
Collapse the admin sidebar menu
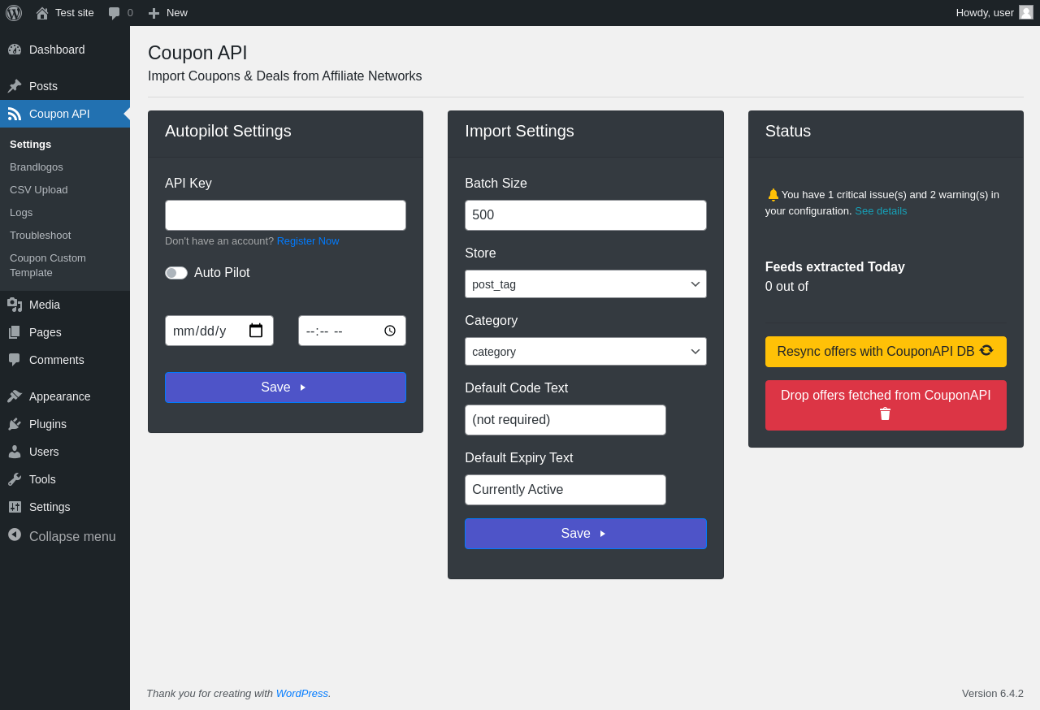point(63,536)
